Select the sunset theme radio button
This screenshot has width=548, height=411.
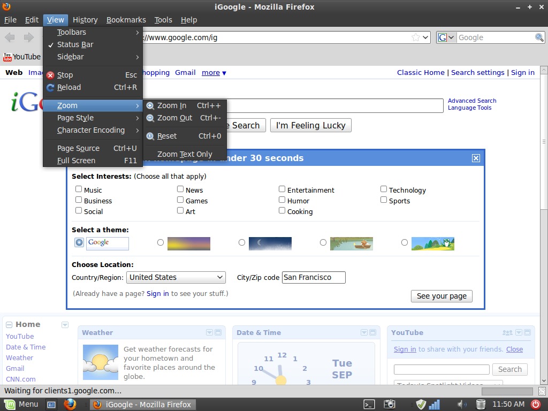coord(161,242)
